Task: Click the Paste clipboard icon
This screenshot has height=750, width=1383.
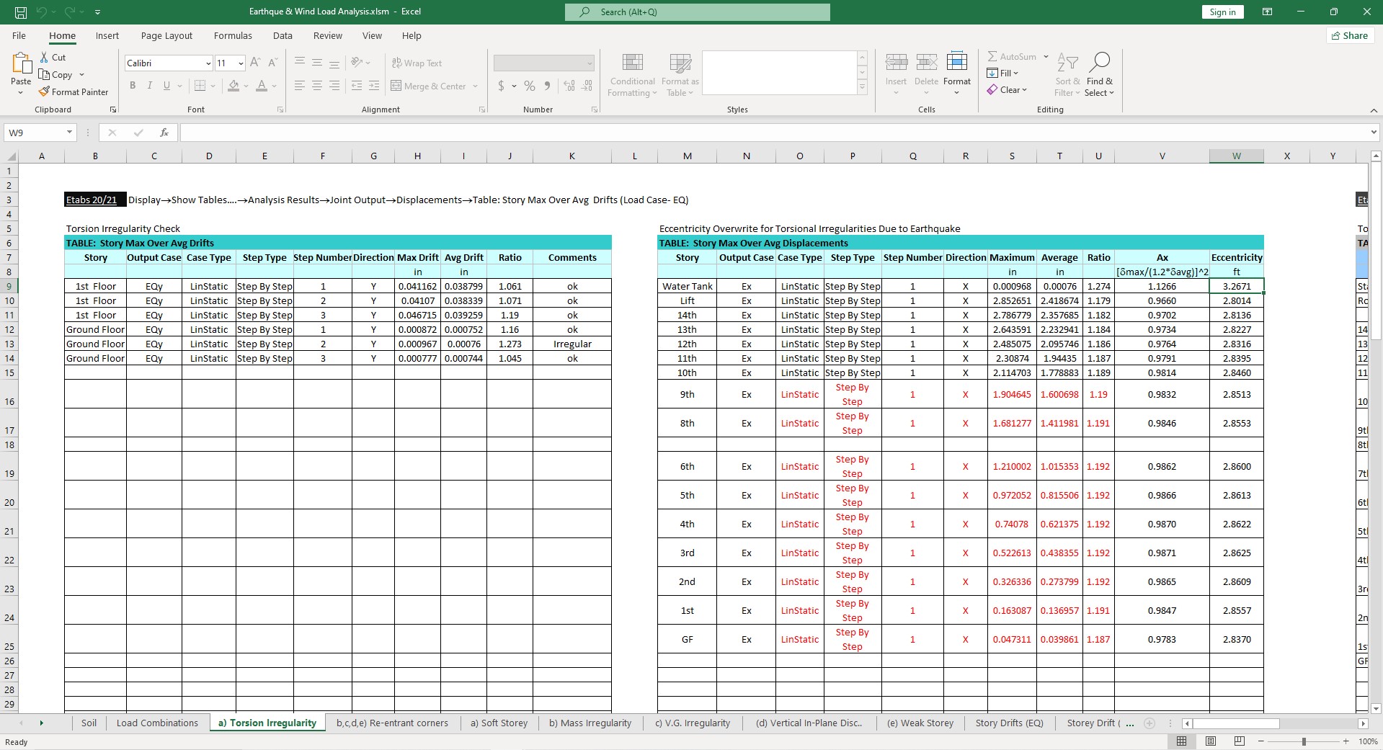Action: pos(21,64)
